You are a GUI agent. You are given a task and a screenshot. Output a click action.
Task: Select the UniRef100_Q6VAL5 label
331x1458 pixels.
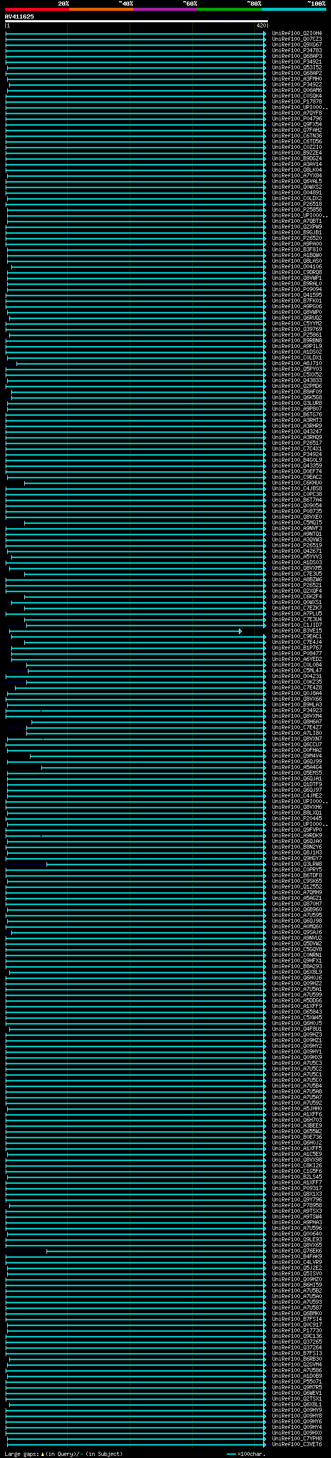[x=297, y=181]
